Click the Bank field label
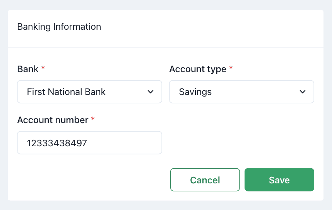The width and height of the screenshot is (332, 210). pyautogui.click(x=28, y=69)
